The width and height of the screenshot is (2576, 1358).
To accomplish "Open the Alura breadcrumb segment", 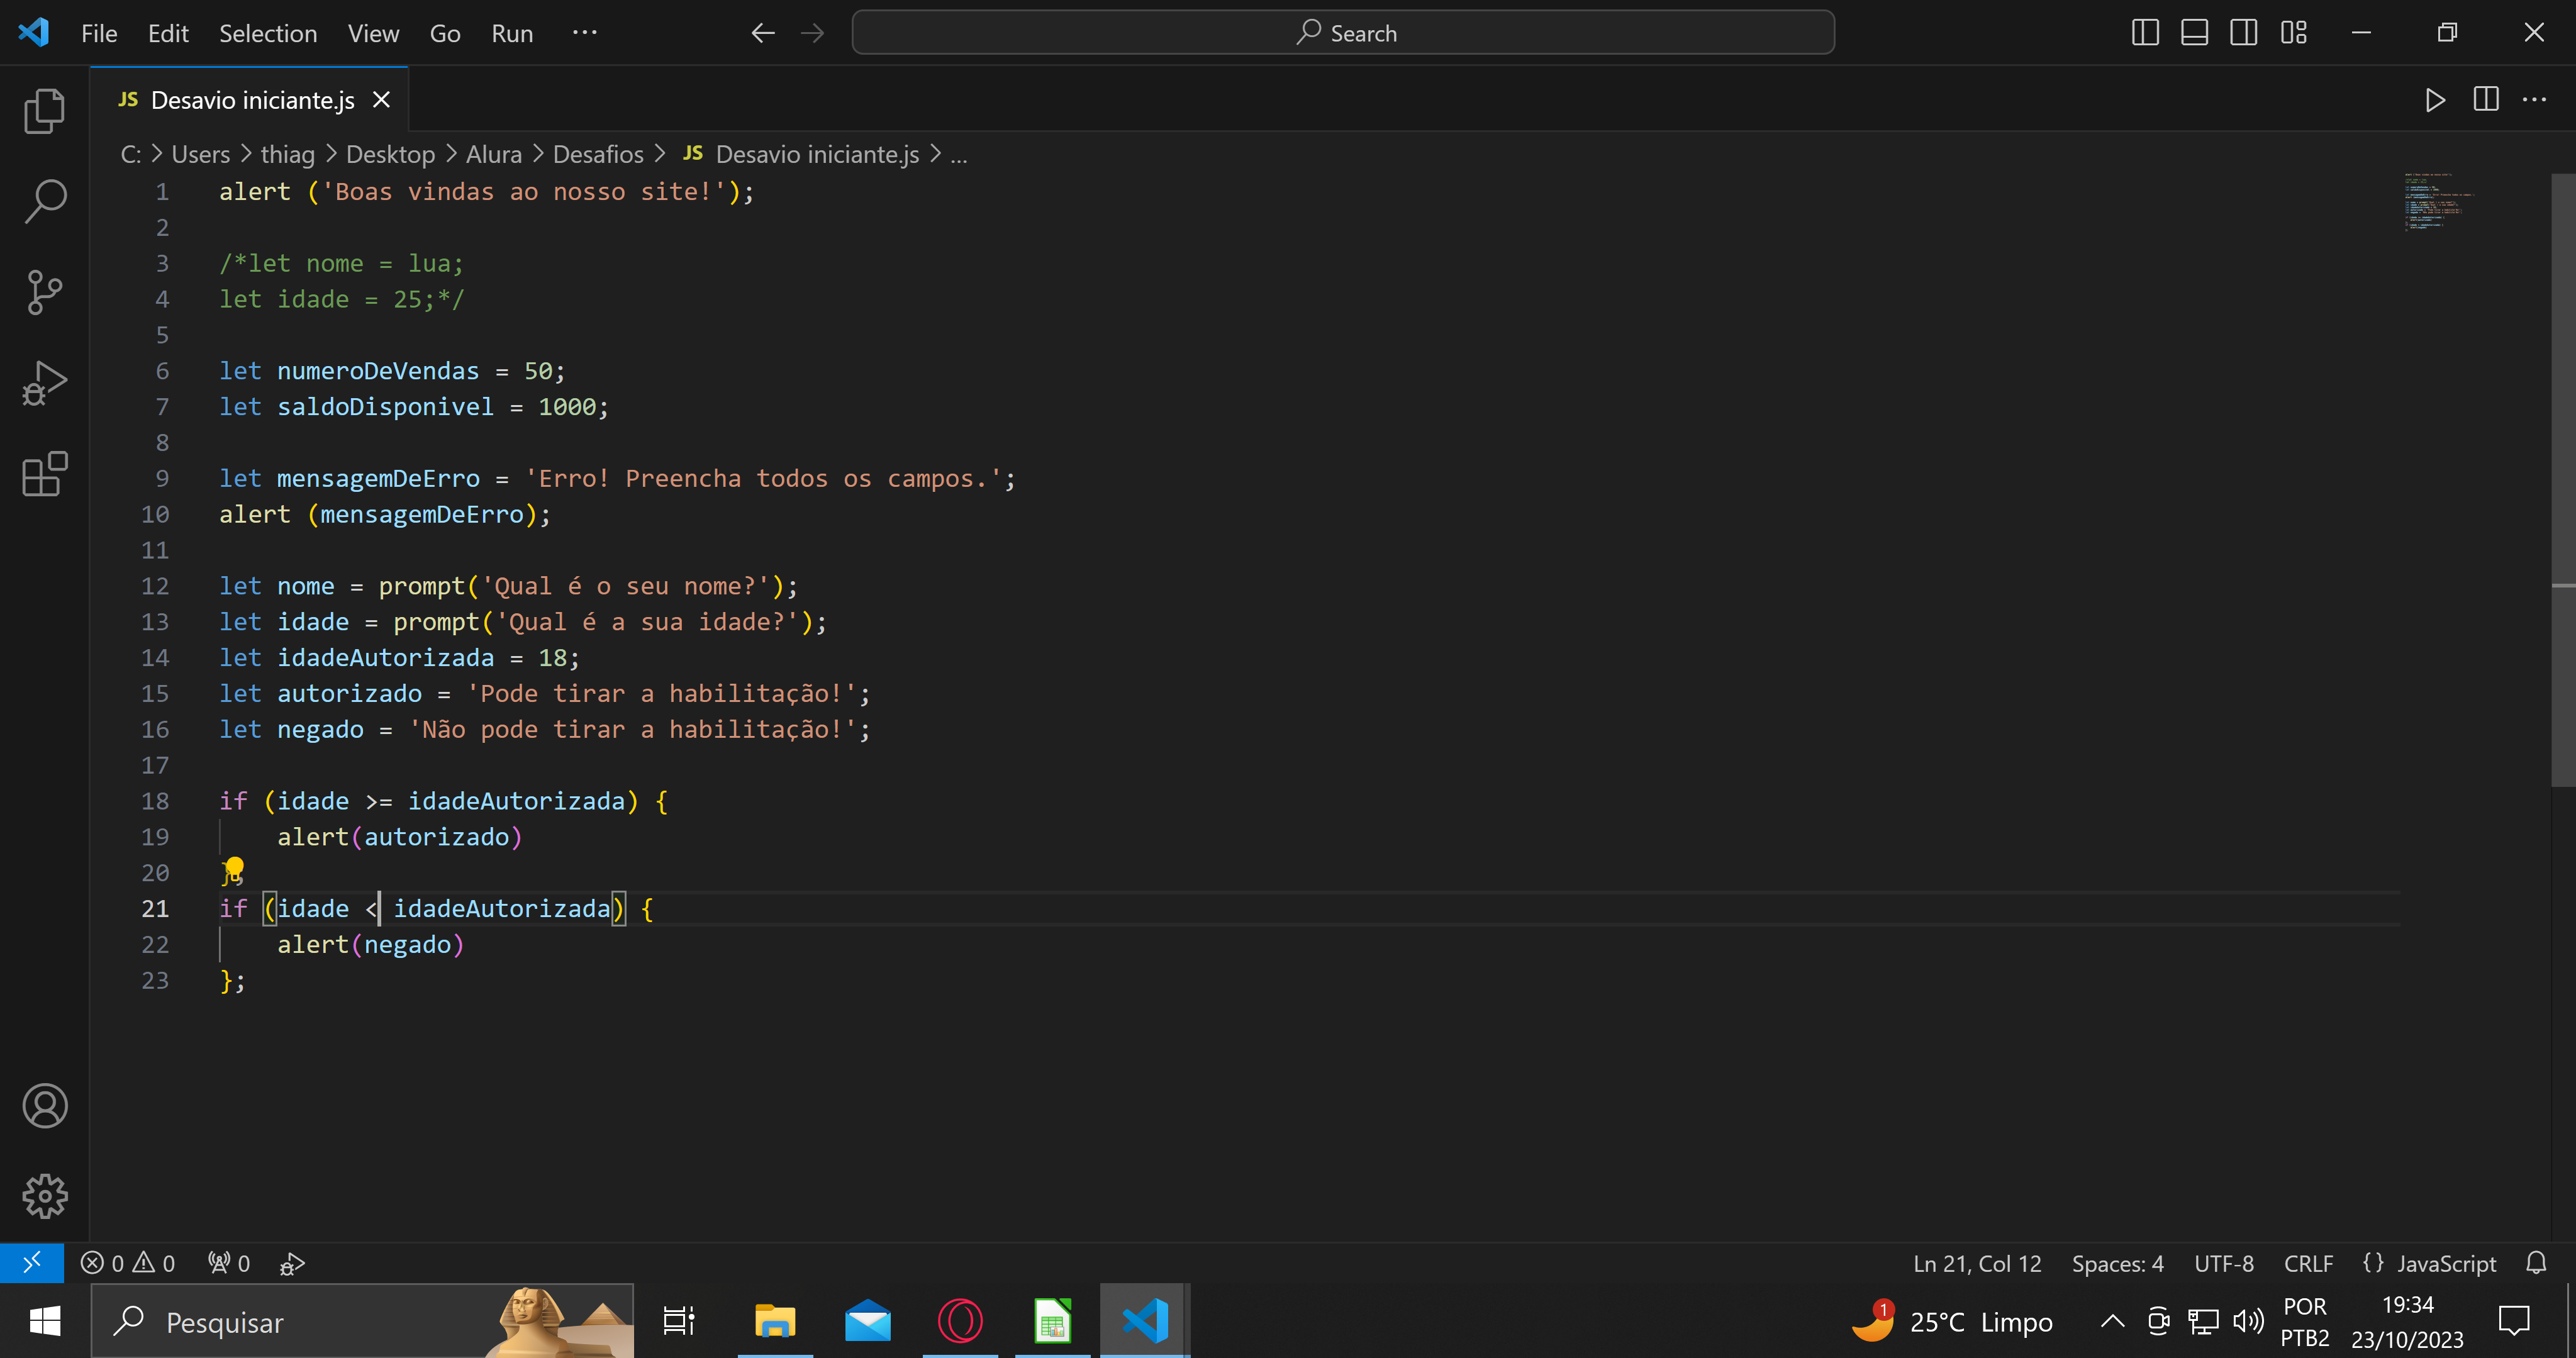I will pos(494,154).
